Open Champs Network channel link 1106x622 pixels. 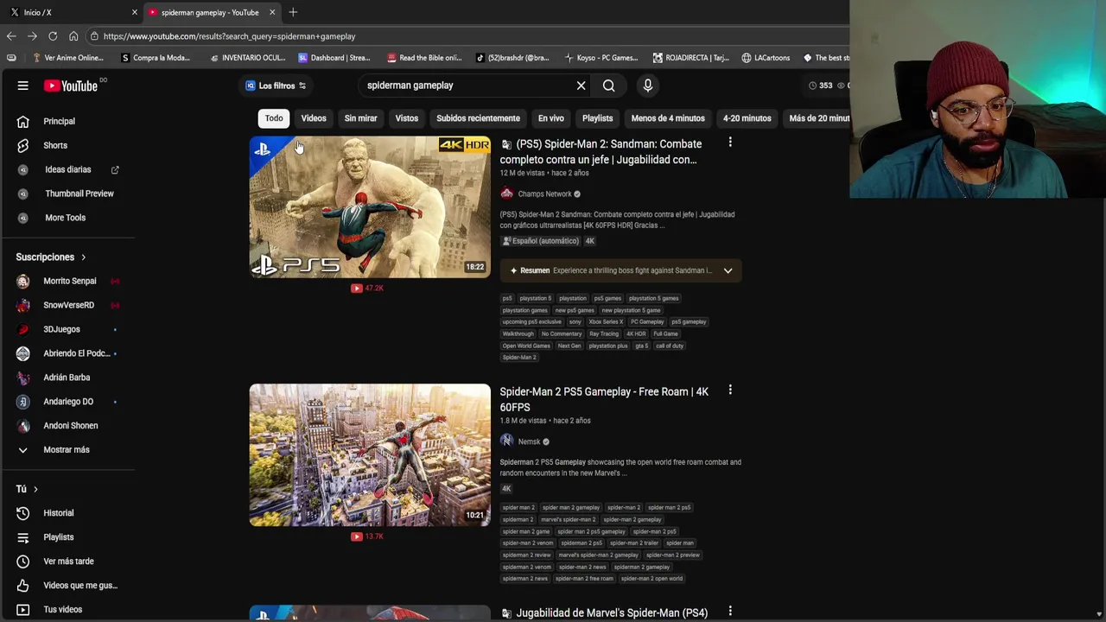pyautogui.click(x=544, y=194)
